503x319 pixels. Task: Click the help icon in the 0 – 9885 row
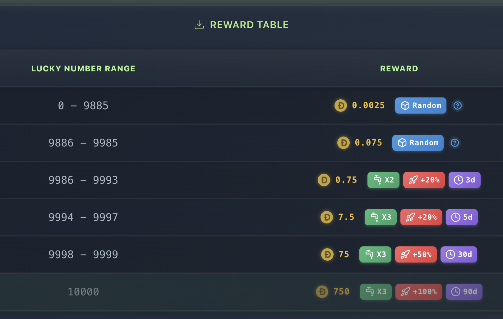pos(457,106)
